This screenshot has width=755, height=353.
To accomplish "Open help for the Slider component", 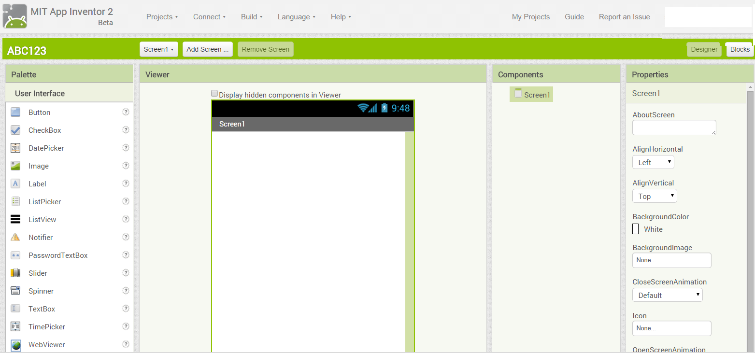I will point(126,272).
